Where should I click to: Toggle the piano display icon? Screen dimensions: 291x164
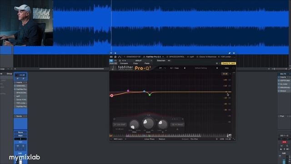111,136
